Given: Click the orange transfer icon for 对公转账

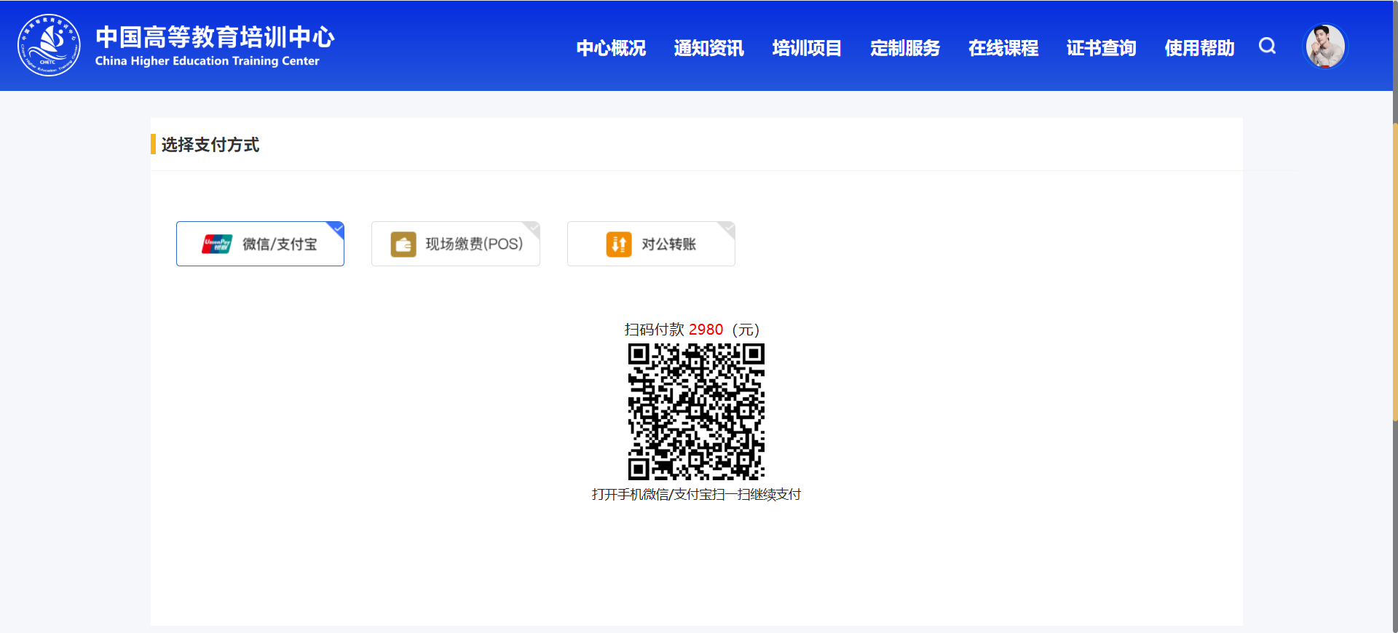Looking at the screenshot, I should [x=619, y=244].
